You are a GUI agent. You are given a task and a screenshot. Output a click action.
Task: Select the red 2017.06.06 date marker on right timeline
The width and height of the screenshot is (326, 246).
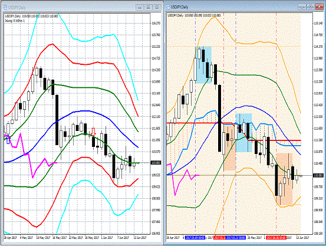(276, 238)
